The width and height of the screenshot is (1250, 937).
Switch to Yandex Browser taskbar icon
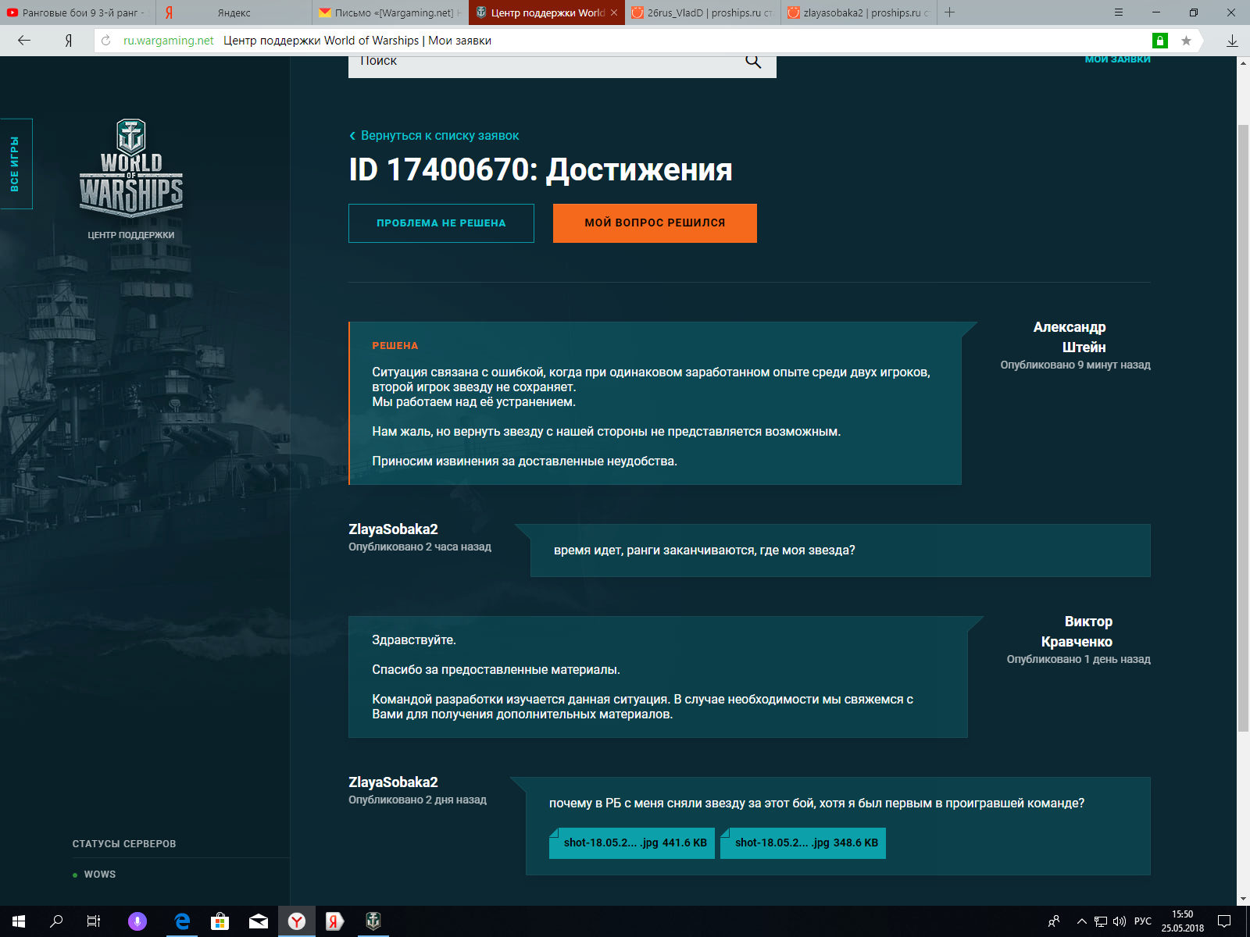click(297, 921)
